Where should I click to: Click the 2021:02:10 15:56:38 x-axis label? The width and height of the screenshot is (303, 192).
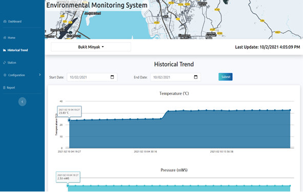coord(221,152)
